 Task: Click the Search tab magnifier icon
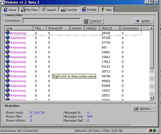coord(44,9)
